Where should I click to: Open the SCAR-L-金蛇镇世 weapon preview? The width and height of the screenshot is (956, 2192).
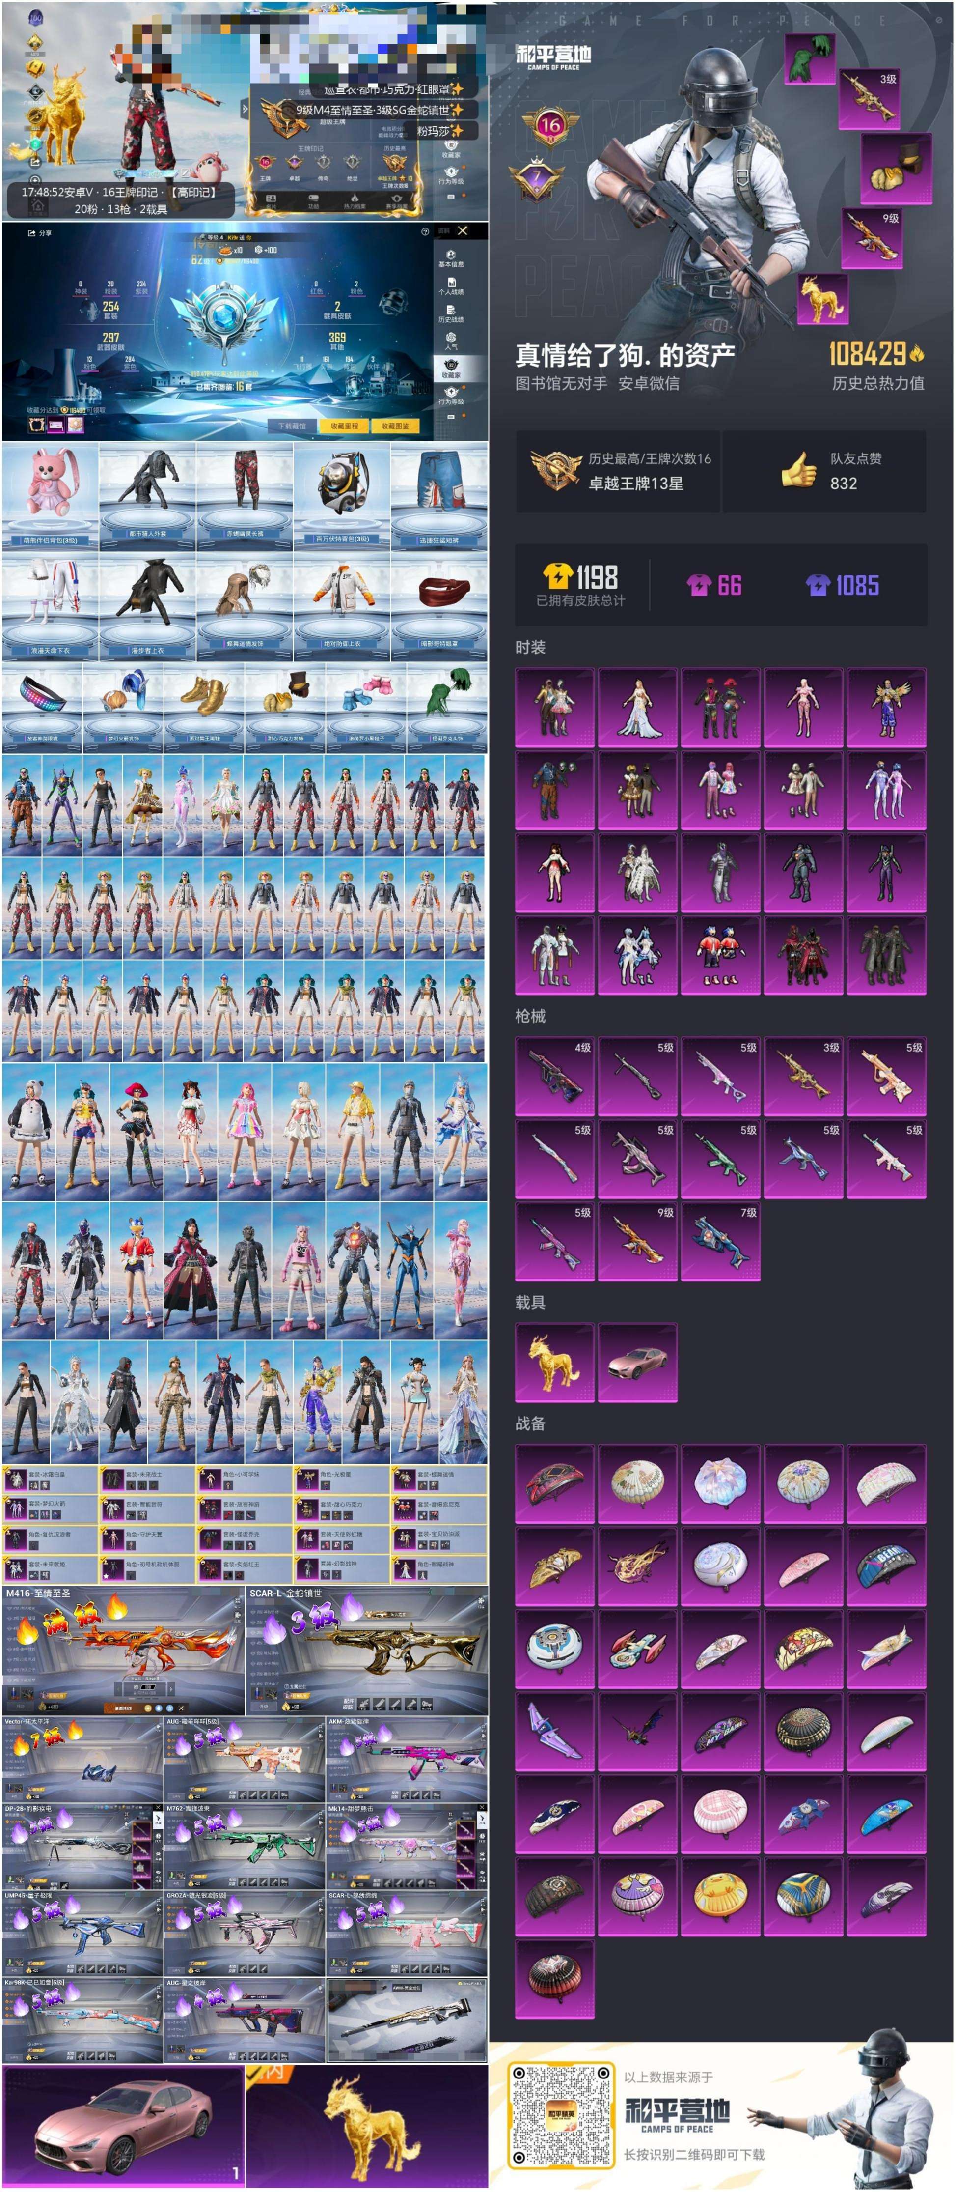click(367, 1650)
